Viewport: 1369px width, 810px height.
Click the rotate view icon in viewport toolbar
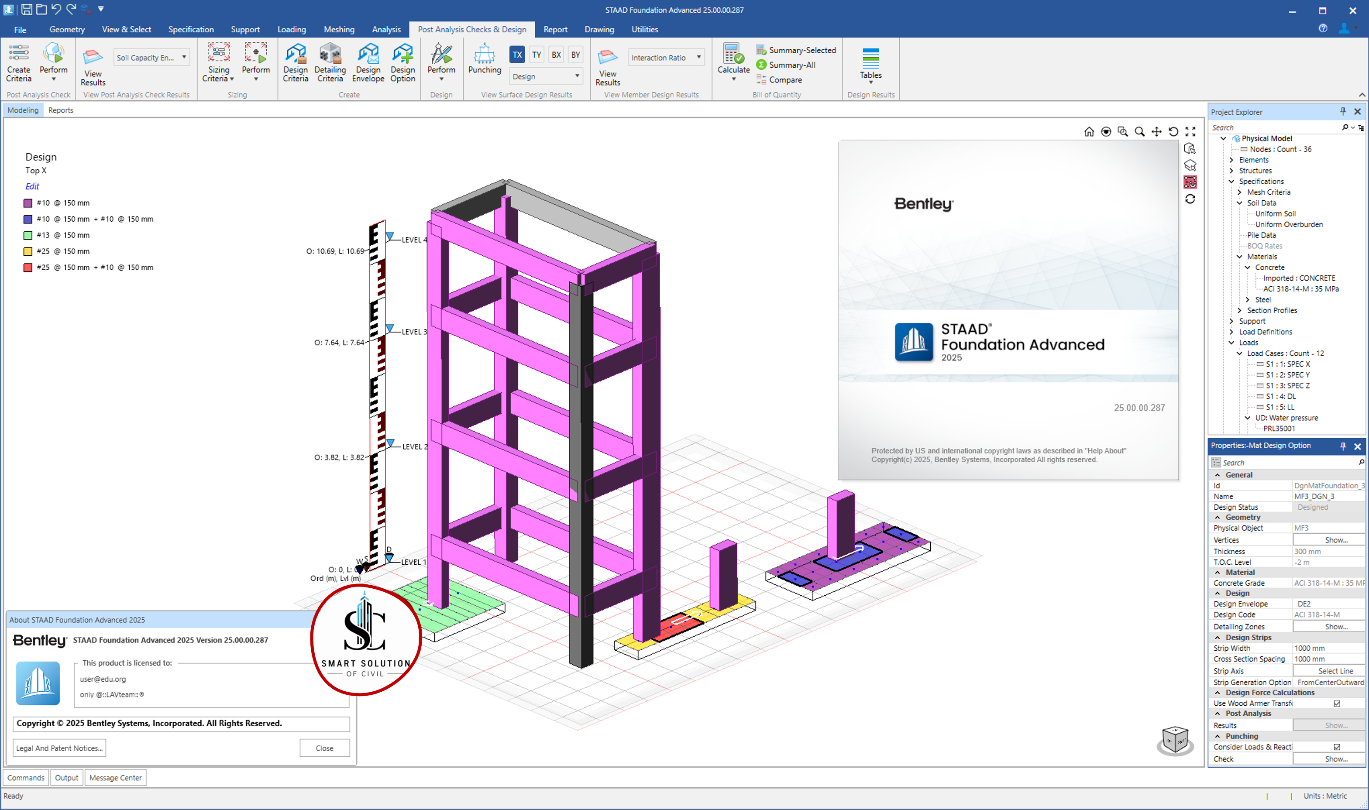[1173, 131]
